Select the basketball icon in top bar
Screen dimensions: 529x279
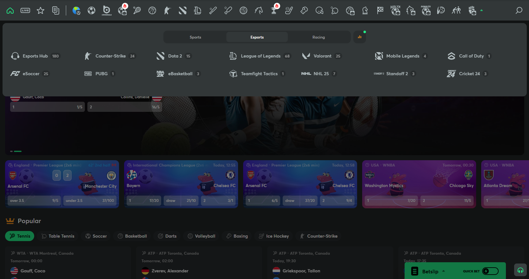[152, 11]
